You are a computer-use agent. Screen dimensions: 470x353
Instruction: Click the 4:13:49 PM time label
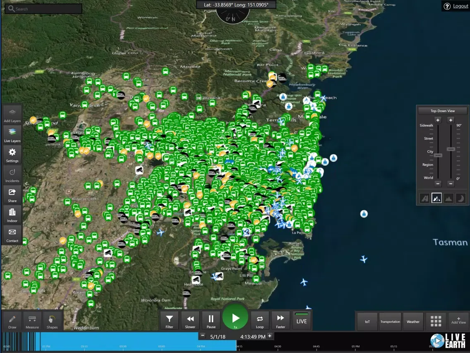[x=253, y=336]
